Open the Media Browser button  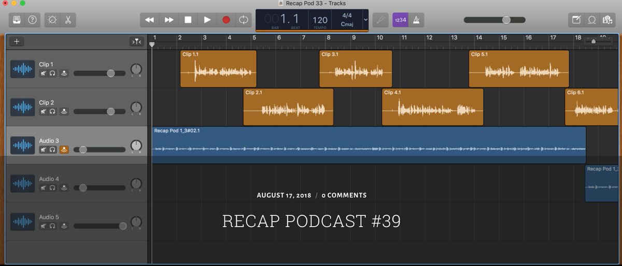coord(606,20)
